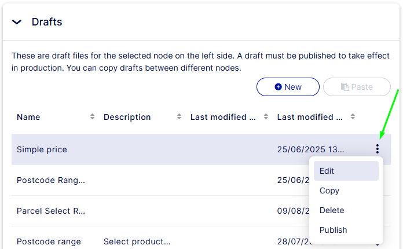Sort by the Description column arrows
This screenshot has width=403, height=249.
pyautogui.click(x=179, y=117)
